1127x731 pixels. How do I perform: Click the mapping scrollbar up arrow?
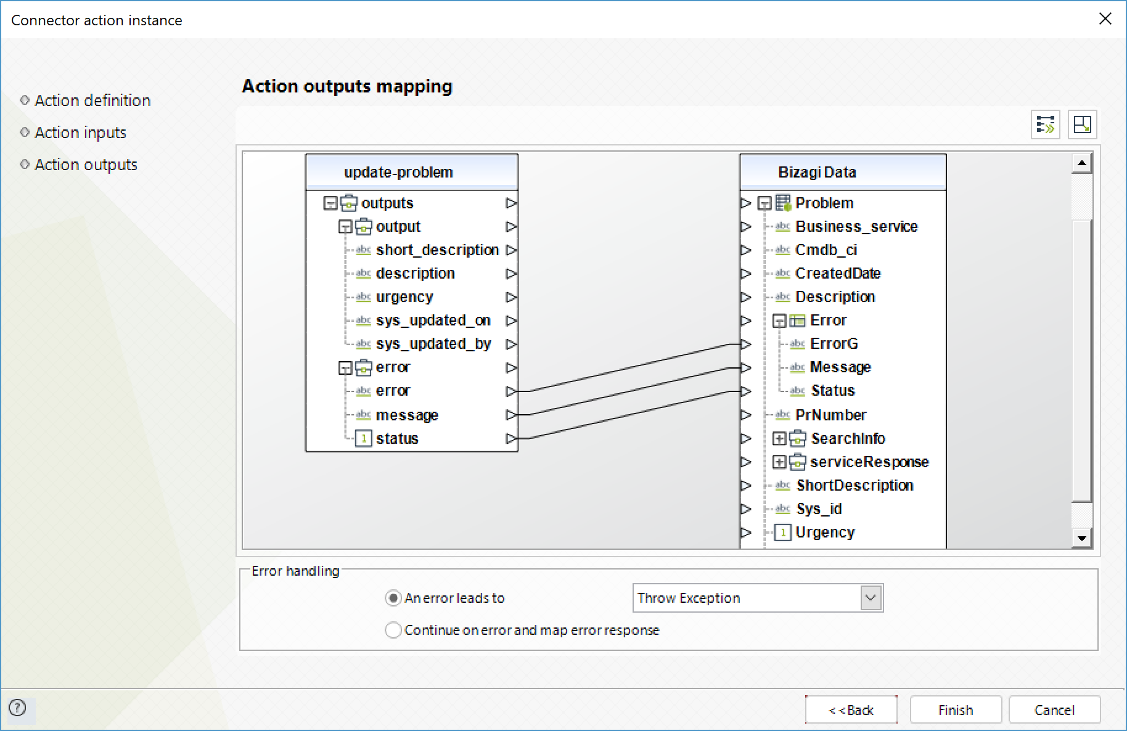pyautogui.click(x=1082, y=163)
